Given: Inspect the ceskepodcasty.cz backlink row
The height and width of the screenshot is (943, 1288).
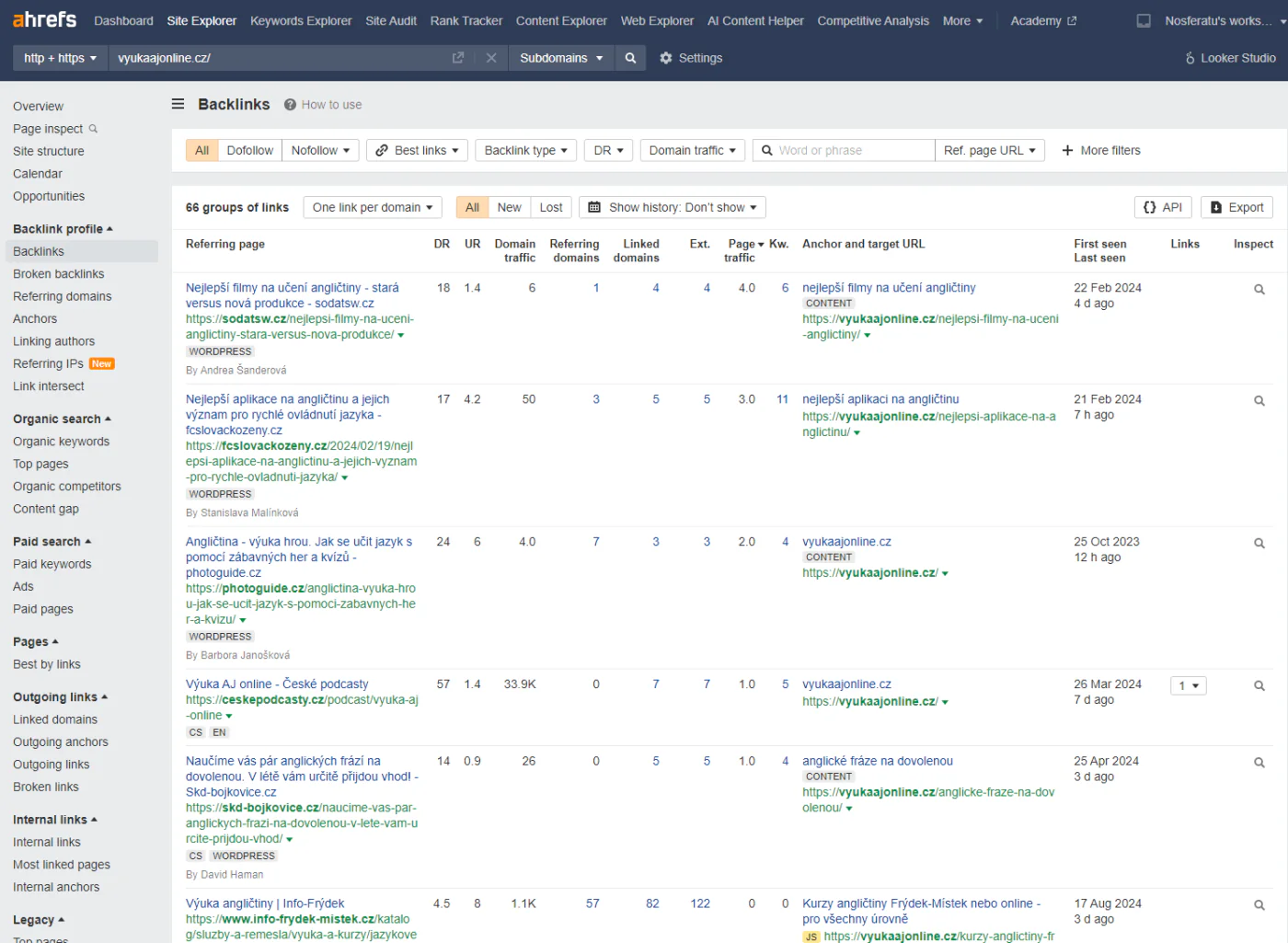Looking at the screenshot, I should tap(1259, 685).
